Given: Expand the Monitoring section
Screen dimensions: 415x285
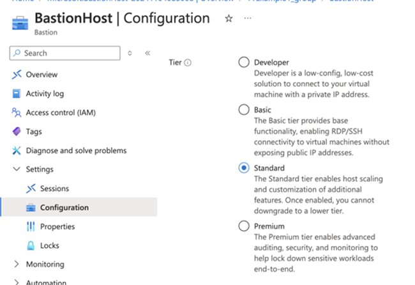Looking at the screenshot, I should (x=17, y=265).
